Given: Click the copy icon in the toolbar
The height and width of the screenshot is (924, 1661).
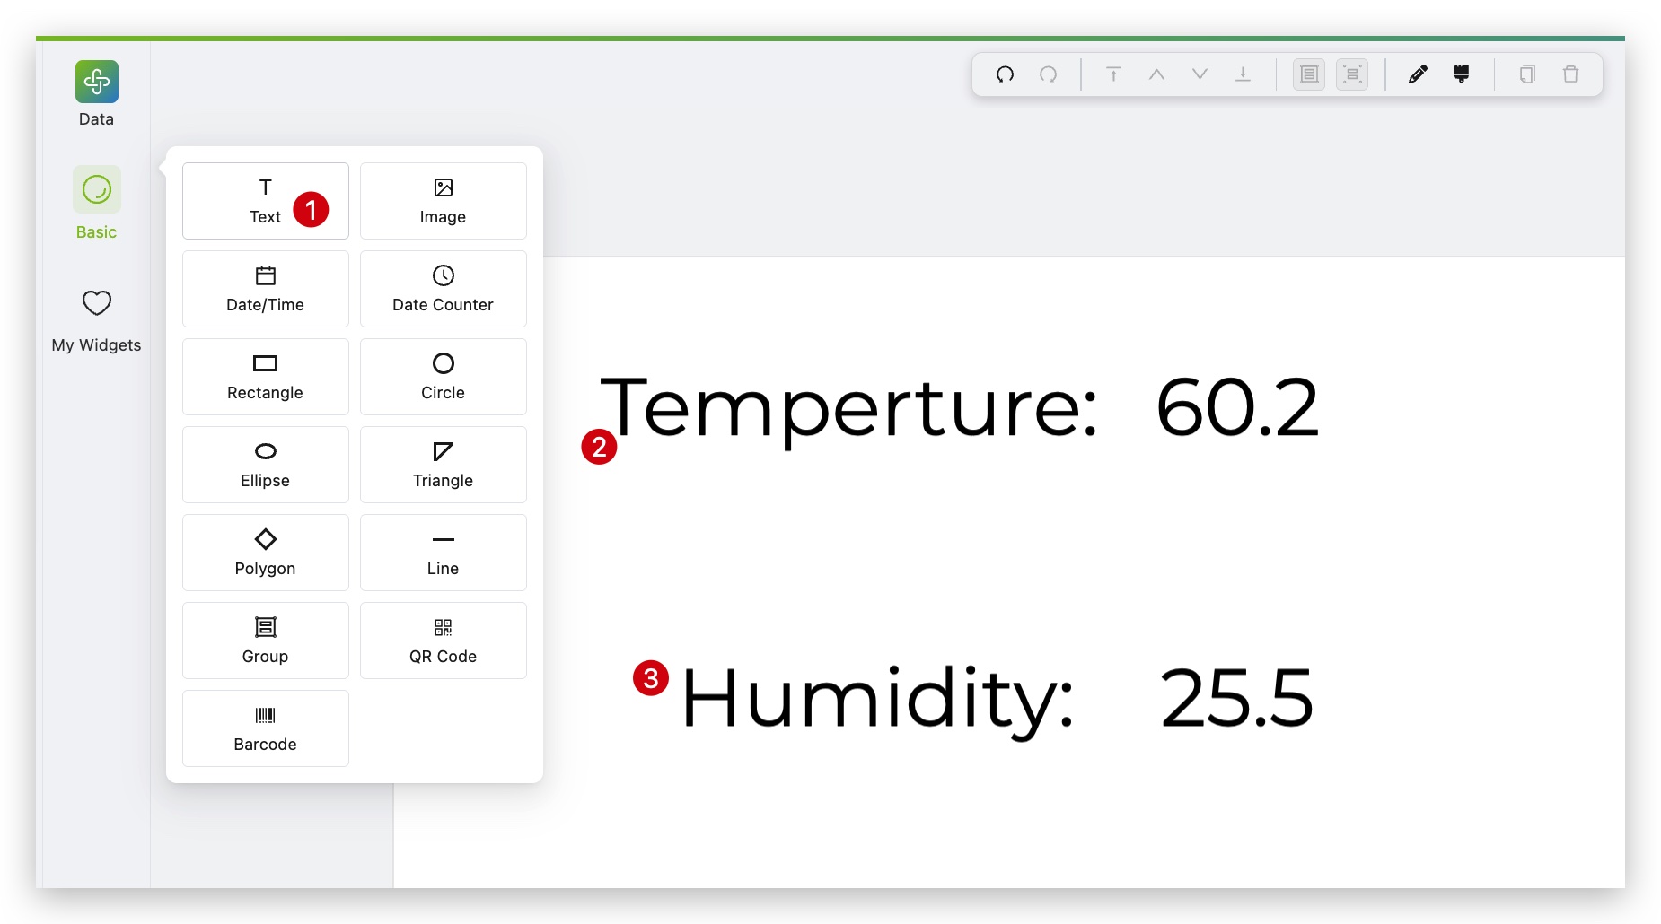Looking at the screenshot, I should pos(1527,74).
